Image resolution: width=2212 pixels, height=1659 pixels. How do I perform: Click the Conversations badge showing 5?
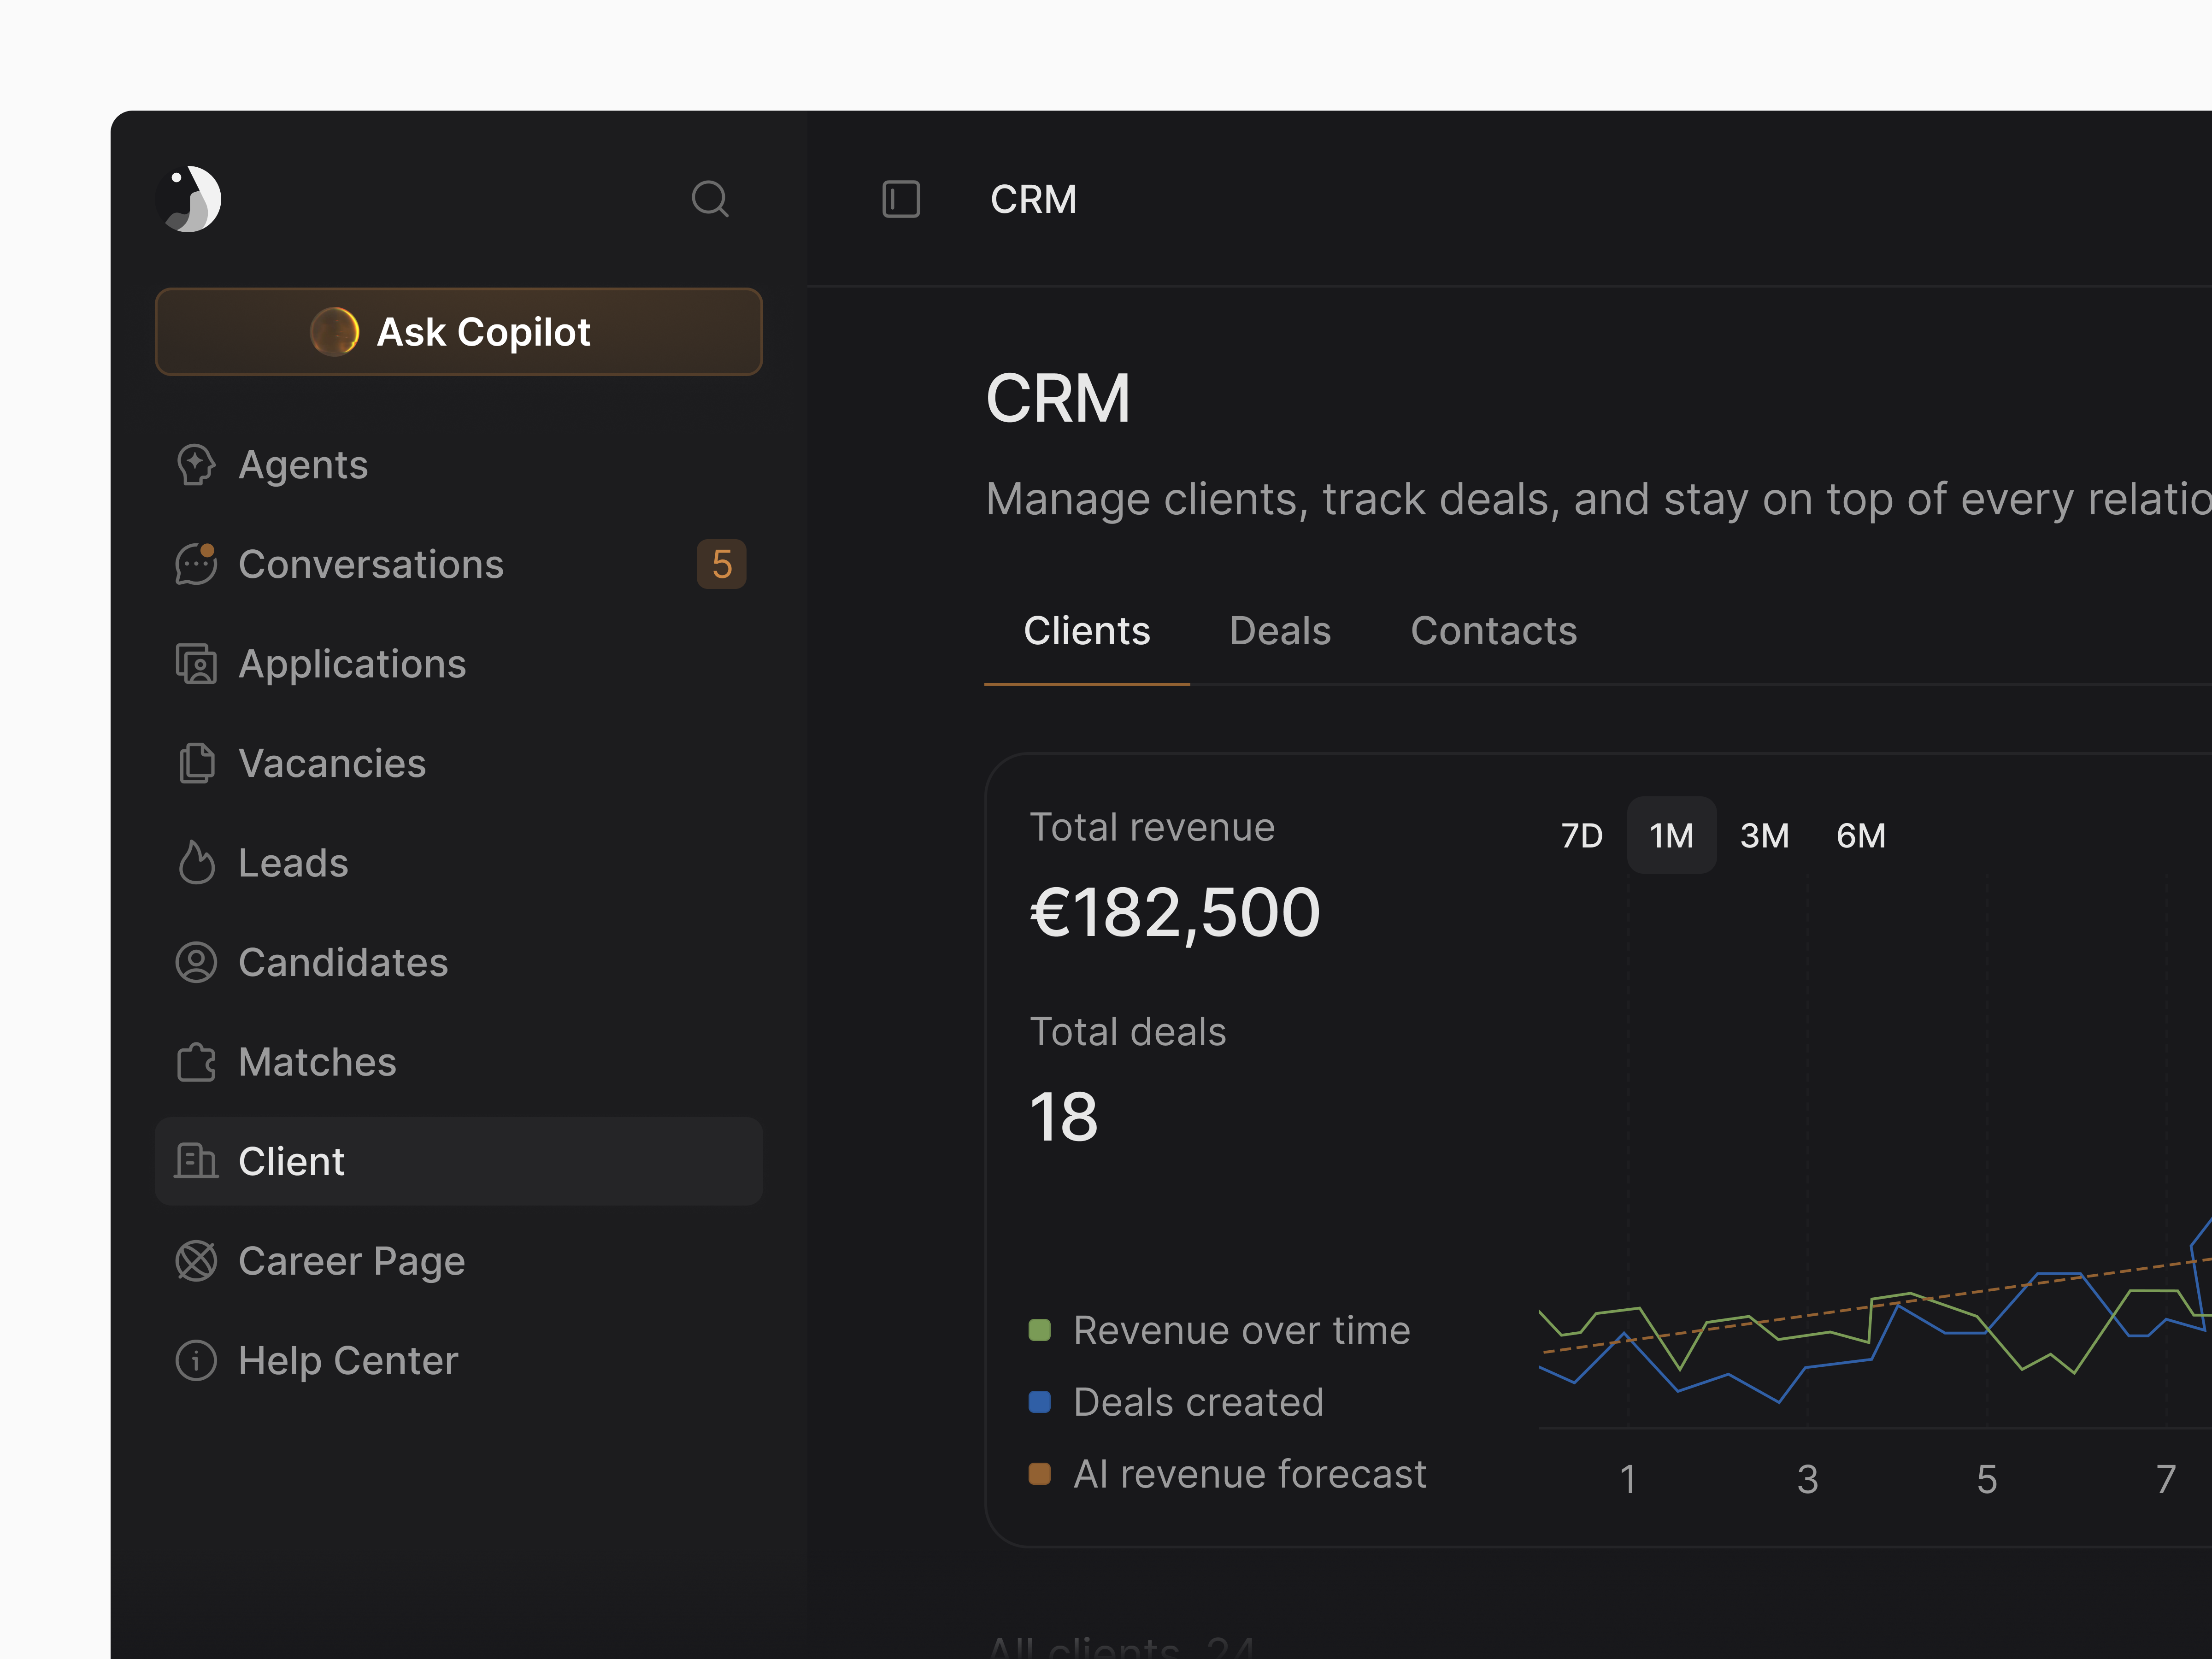tap(721, 564)
